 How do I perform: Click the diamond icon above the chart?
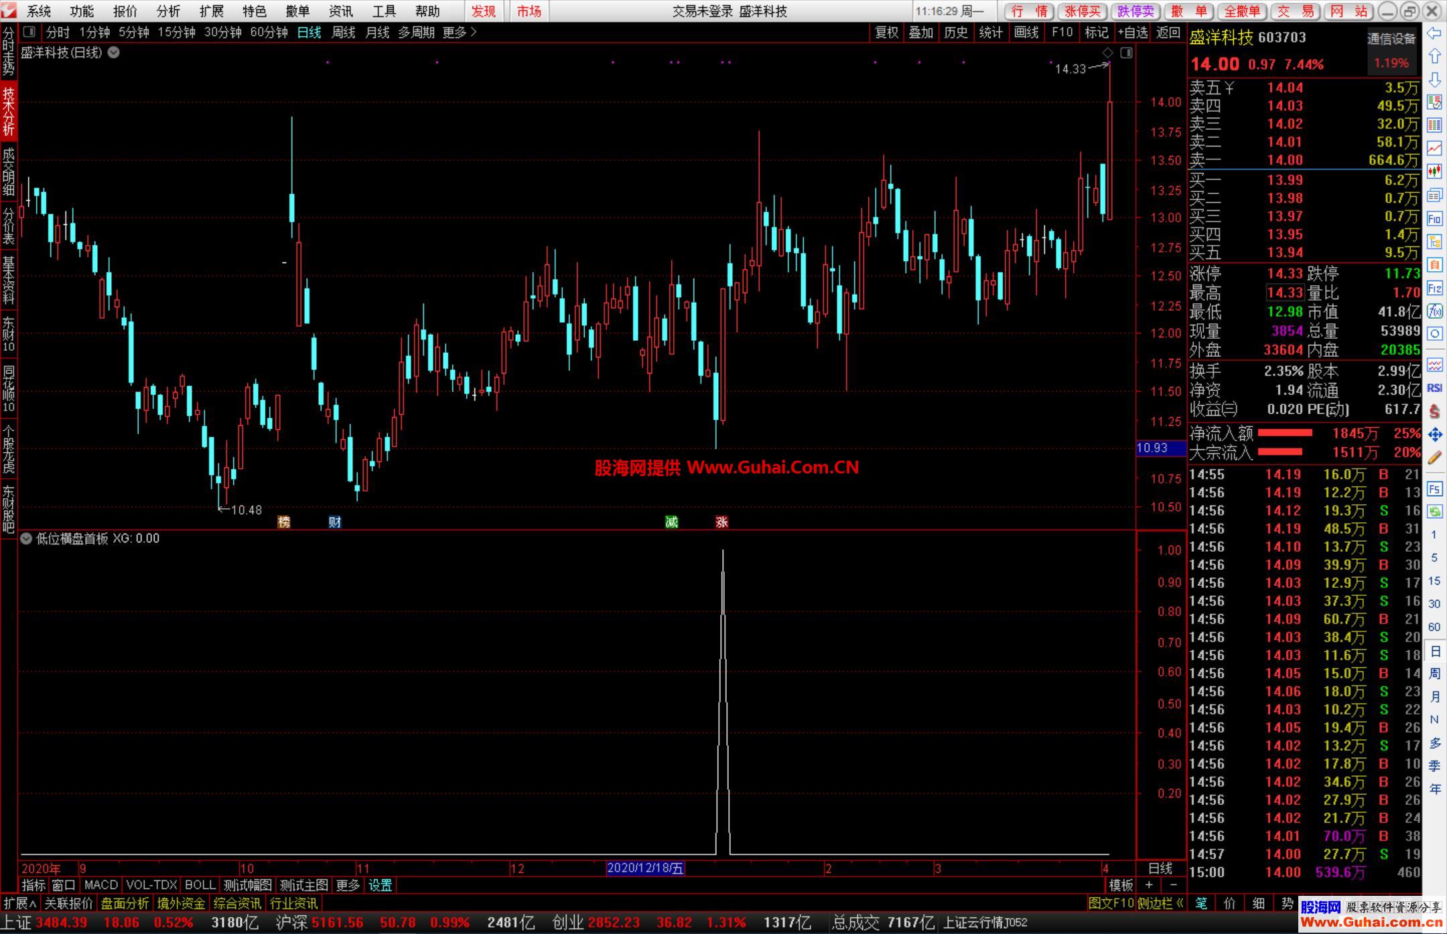1107,52
